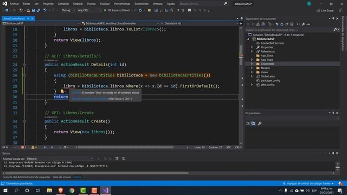Expand the Referencias node
The width and height of the screenshot is (347, 195).
[252, 51]
